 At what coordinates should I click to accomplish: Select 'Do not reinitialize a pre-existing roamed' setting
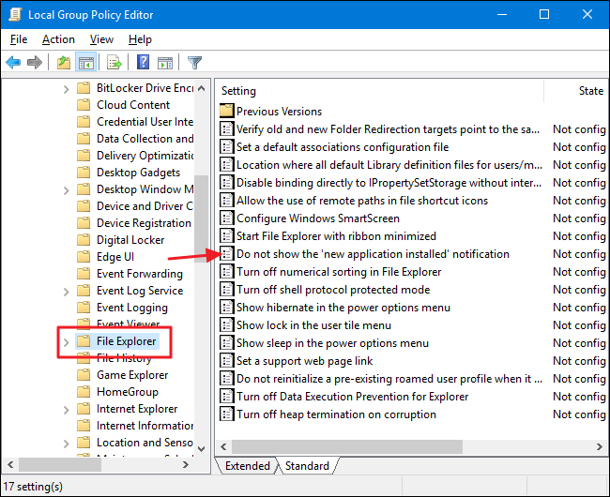[x=389, y=379]
